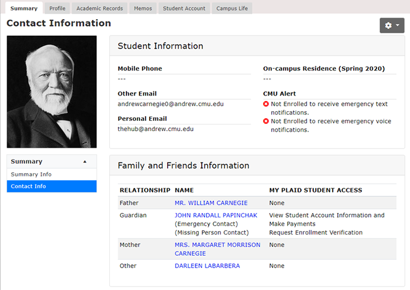Screen dimensions: 410x290
Task: Collapse the Summary sidebar section arrow
Action: 85,161
